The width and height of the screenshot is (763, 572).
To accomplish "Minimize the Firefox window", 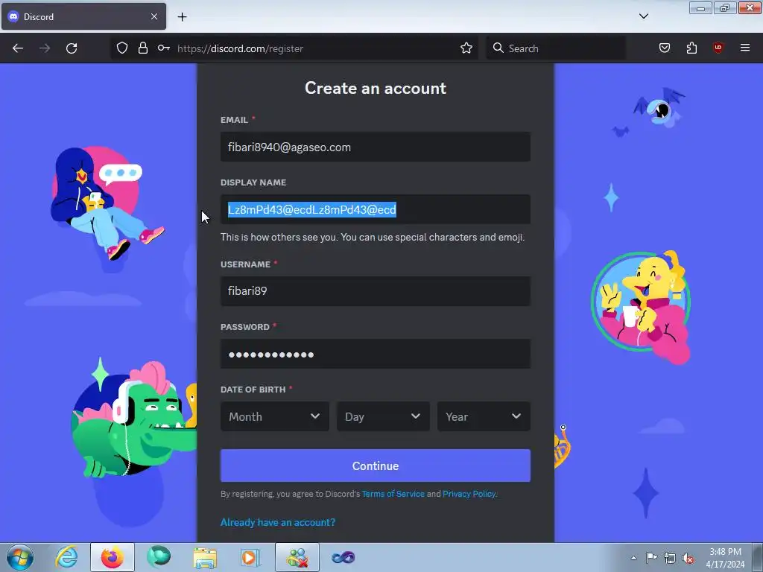I will pyautogui.click(x=700, y=7).
